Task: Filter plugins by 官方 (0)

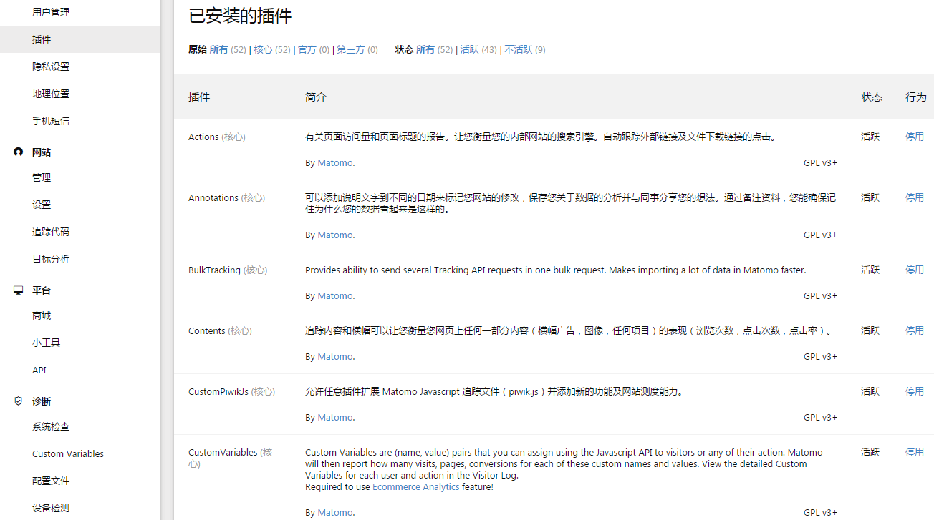Action: coord(314,49)
